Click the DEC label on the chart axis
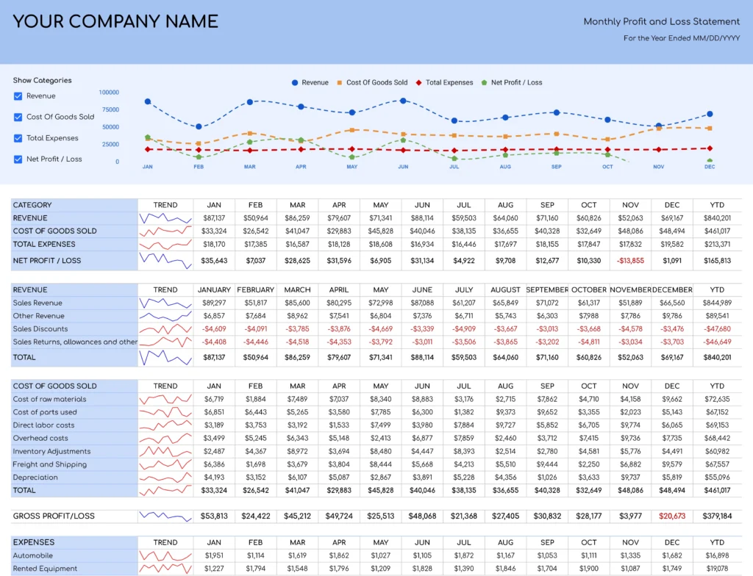Image resolution: width=753 pixels, height=576 pixels. [x=710, y=167]
